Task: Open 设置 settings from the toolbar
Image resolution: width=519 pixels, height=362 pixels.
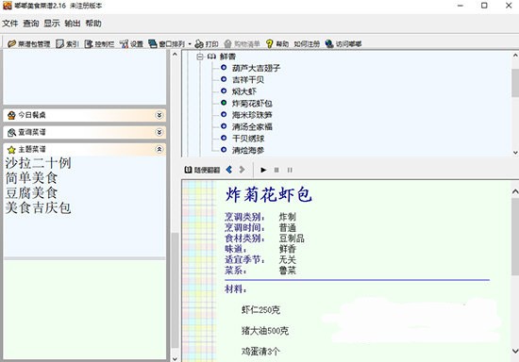Action: pyautogui.click(x=131, y=43)
